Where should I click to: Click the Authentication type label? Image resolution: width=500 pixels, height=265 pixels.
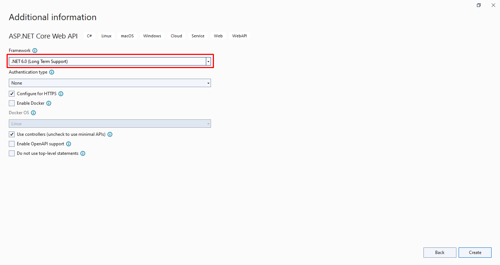(28, 72)
